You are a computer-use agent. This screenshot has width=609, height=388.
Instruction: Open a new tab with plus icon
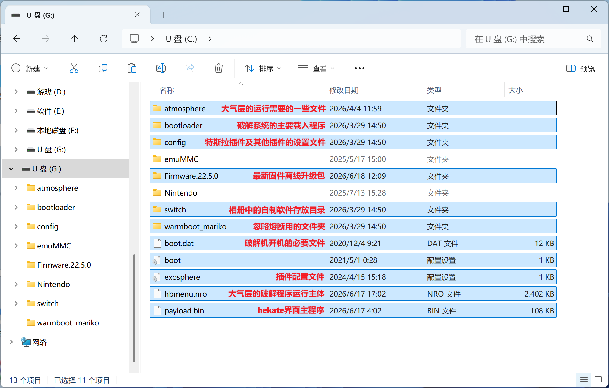point(164,15)
